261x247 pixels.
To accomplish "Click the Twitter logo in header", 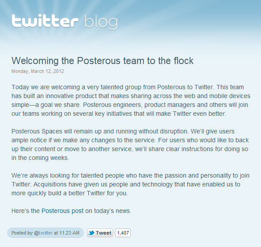I will pyautogui.click(x=45, y=21).
